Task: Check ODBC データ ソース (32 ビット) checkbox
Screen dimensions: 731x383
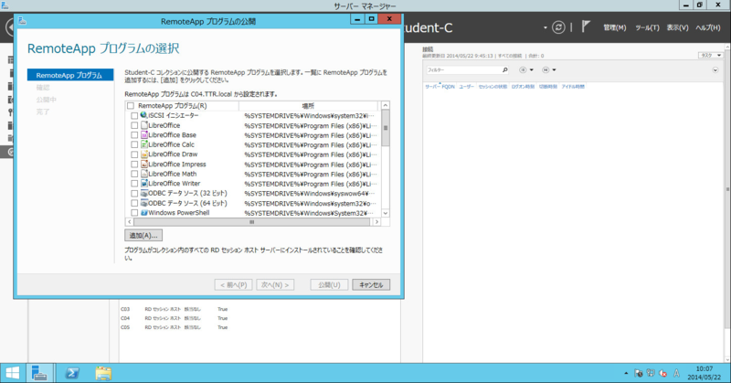Action: coord(134,194)
